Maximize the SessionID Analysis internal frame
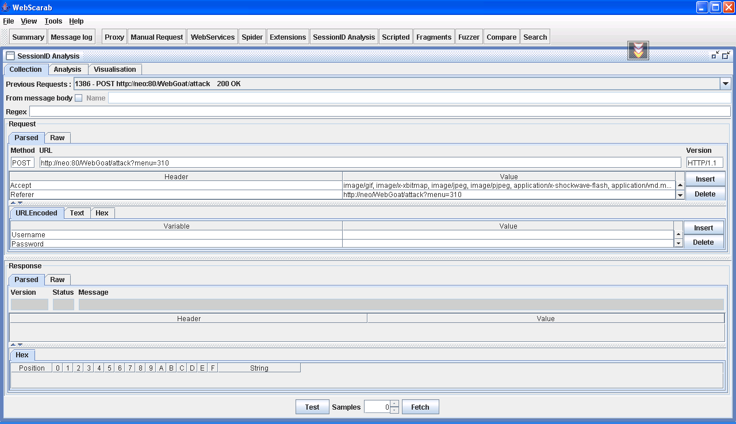Image resolution: width=736 pixels, height=424 pixels. click(726, 56)
